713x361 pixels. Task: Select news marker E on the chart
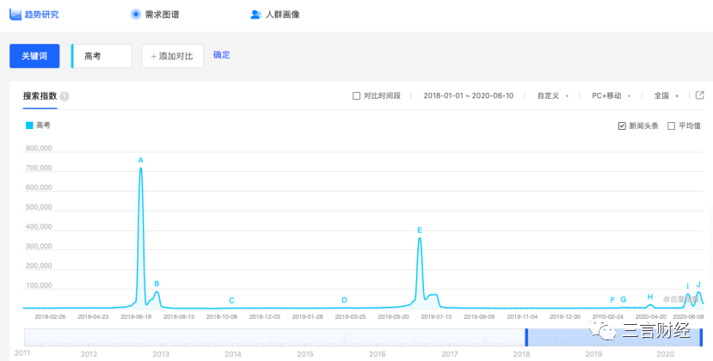pos(420,230)
